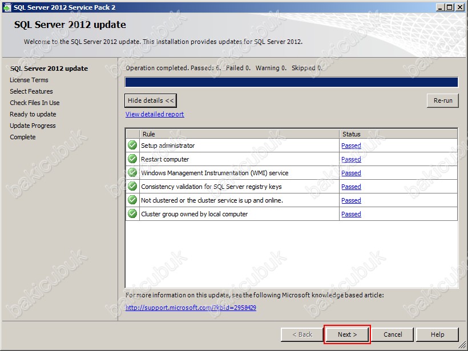Select the Select Features step
Image resolution: width=468 pixels, height=351 pixels.
[x=31, y=91]
